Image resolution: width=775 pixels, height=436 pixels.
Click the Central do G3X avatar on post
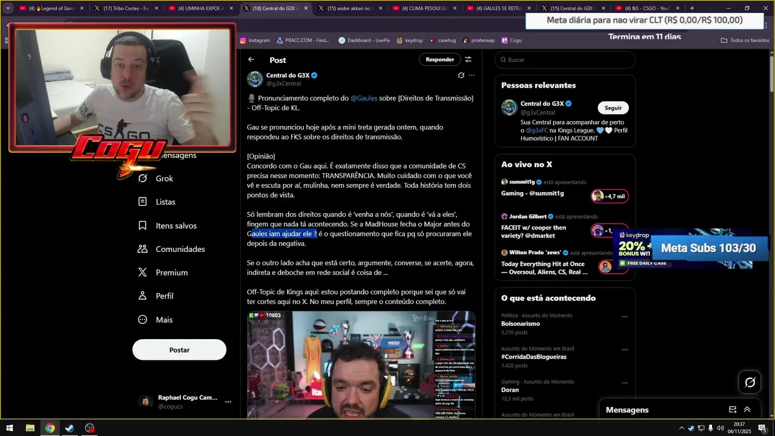pos(255,79)
